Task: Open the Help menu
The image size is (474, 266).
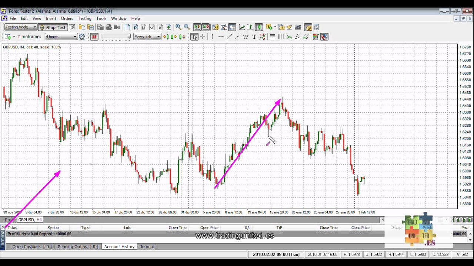Action: tap(136, 18)
